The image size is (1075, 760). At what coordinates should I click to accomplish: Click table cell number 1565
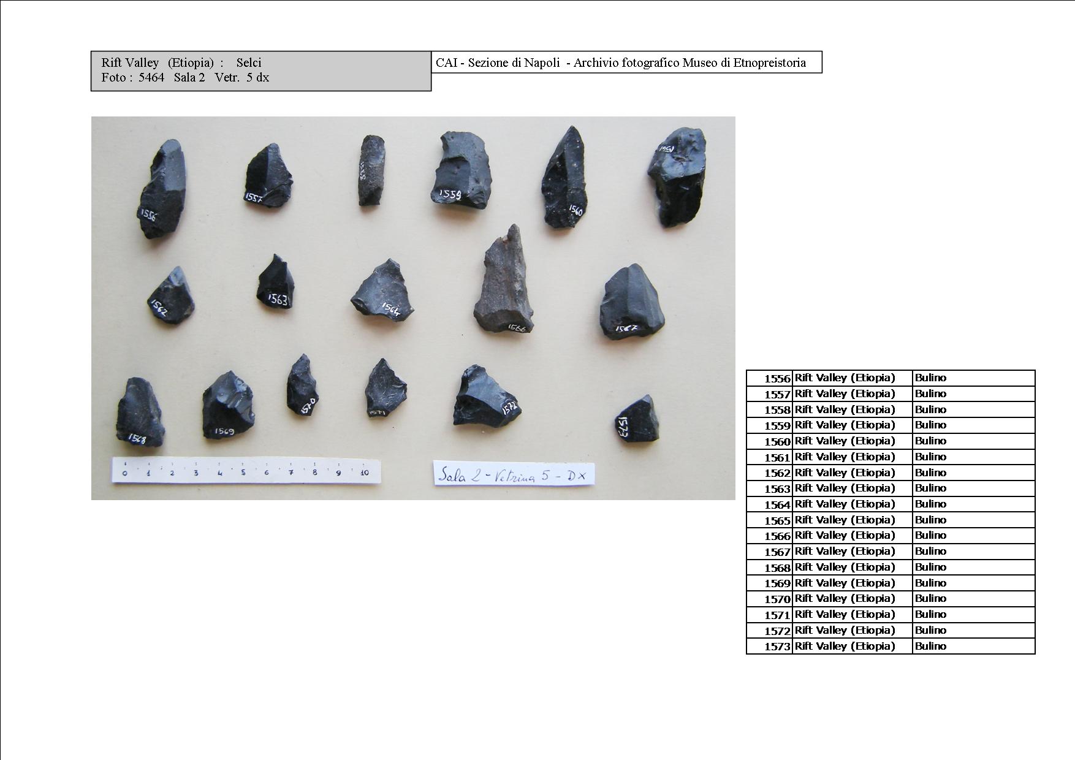point(769,520)
